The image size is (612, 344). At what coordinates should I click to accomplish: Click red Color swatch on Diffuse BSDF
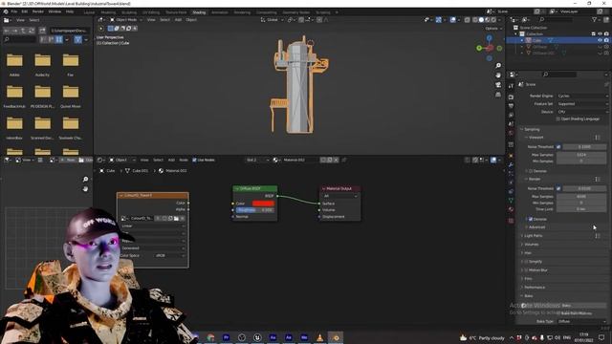click(x=263, y=204)
